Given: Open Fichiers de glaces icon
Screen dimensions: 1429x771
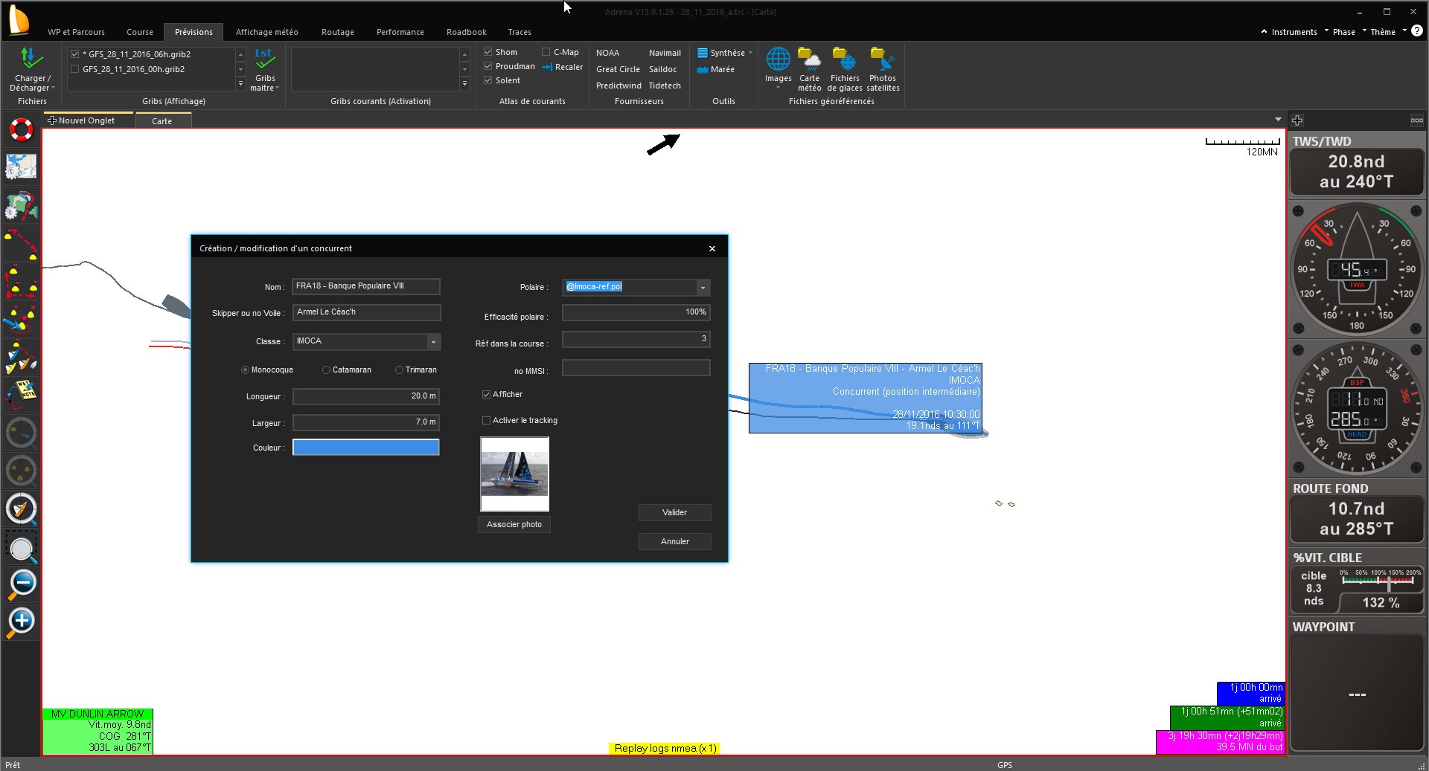Looking at the screenshot, I should coord(844,59).
